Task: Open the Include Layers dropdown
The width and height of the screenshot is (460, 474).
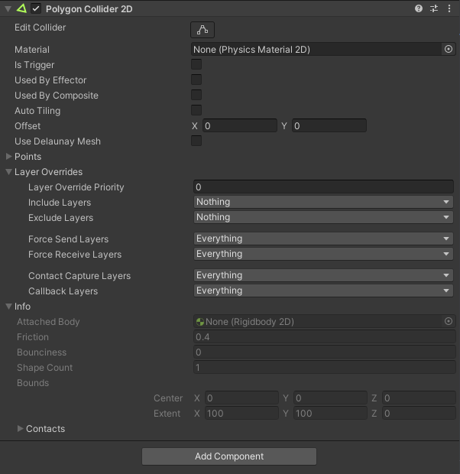Action: coord(323,202)
